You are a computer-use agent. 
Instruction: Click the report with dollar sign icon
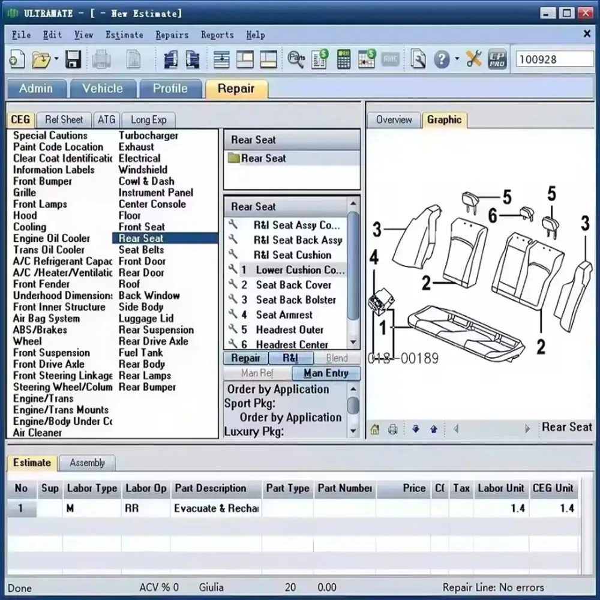coord(320,59)
